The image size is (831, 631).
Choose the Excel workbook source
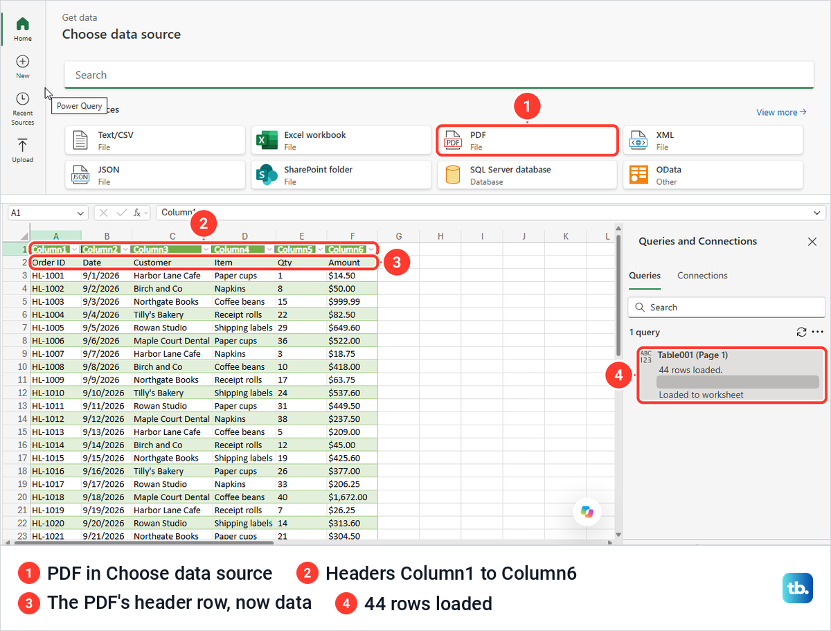point(341,140)
